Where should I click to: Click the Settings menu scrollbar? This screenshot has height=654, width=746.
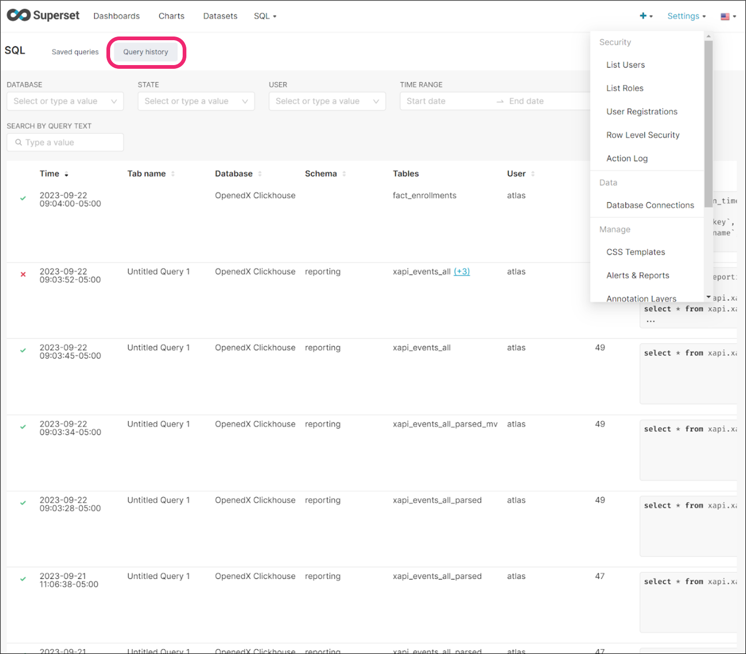coord(708,124)
